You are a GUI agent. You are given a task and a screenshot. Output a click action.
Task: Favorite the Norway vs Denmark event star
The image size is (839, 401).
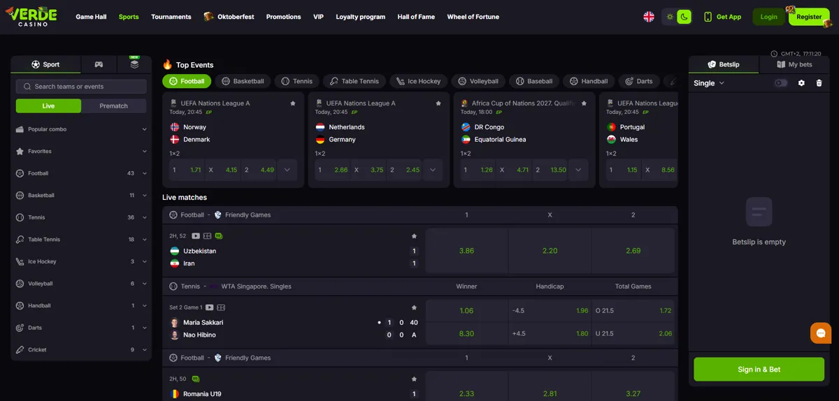(x=293, y=103)
